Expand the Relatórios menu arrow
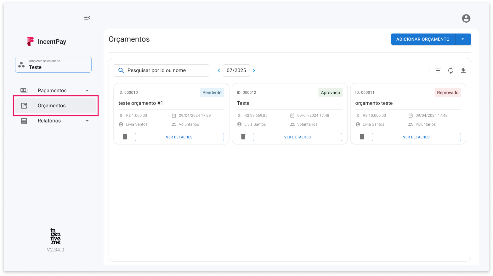Screen dimensions: 493x276 [87, 121]
